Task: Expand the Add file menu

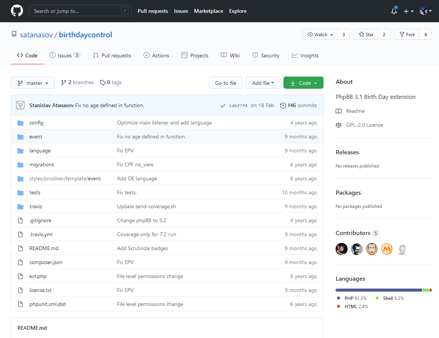Action: (x=263, y=83)
